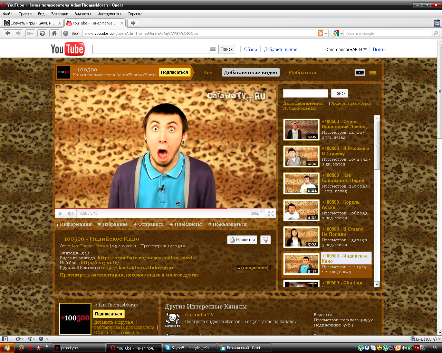
Task: Close the 'Скачать игры - GAME P...' tab
Action: (59, 23)
